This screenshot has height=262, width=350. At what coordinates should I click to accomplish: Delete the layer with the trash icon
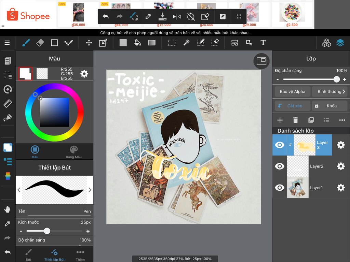pos(295,120)
